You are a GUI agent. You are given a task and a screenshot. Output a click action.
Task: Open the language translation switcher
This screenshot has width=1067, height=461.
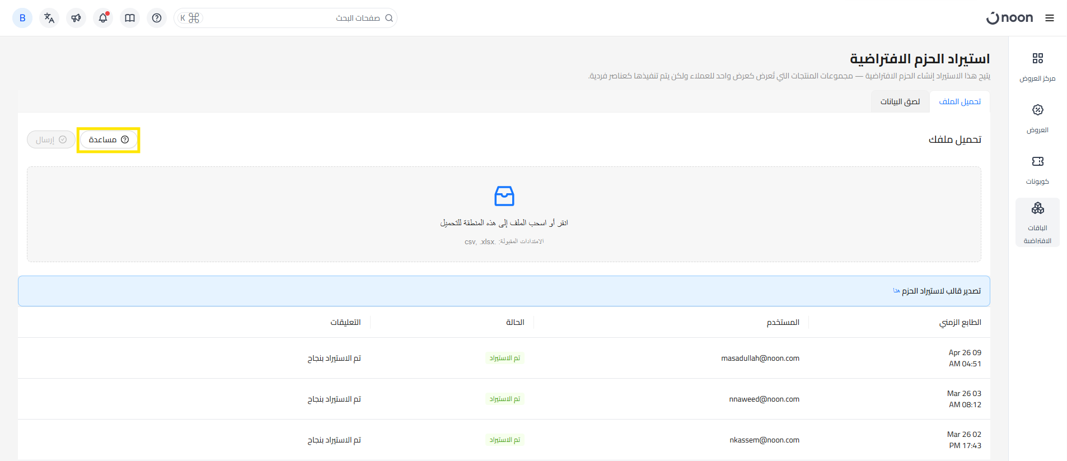tap(49, 18)
